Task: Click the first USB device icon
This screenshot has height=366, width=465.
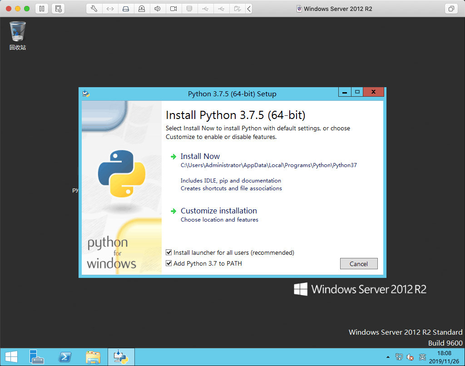Action: (205, 9)
